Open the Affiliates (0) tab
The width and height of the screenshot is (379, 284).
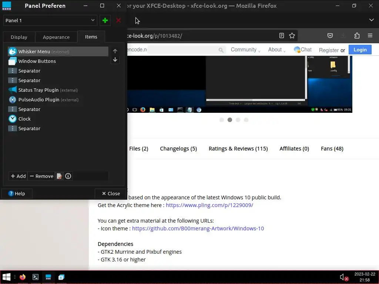point(294,149)
